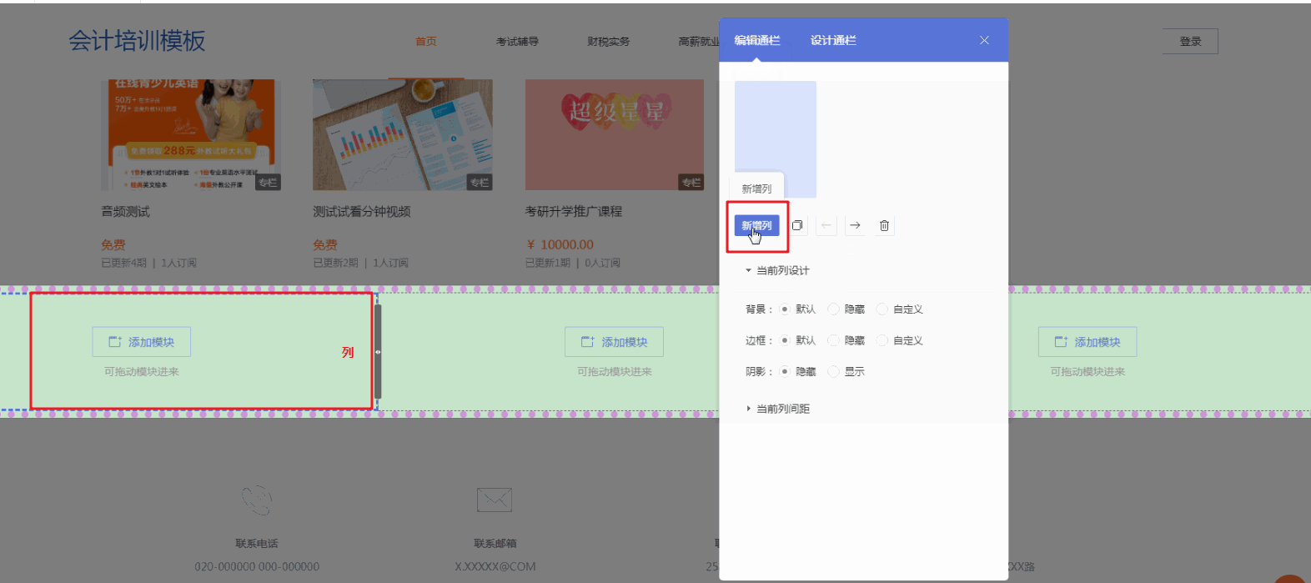Click 已更新4期 | 1人订阅 text

click(149, 263)
